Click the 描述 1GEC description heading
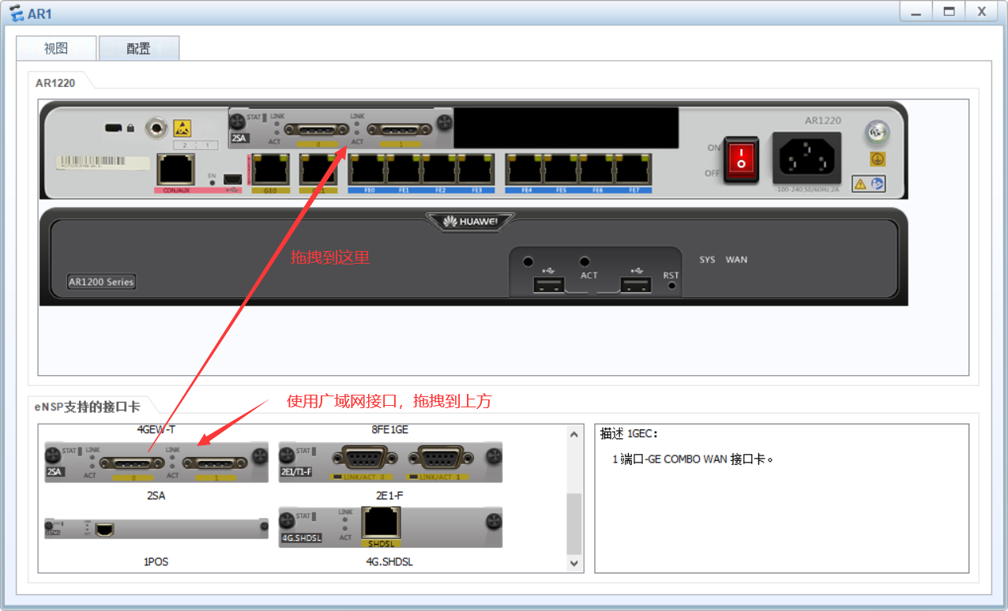 tap(630, 433)
